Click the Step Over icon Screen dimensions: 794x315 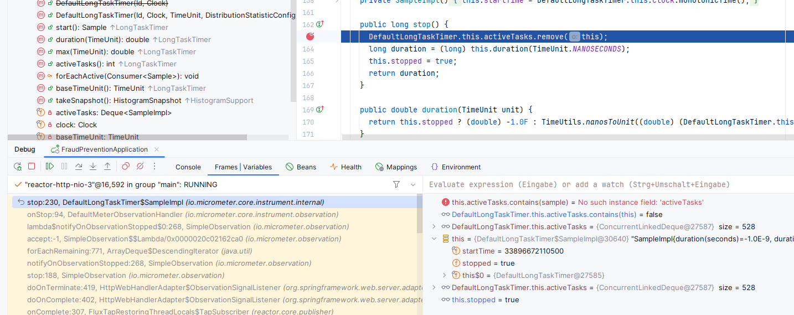click(x=79, y=167)
